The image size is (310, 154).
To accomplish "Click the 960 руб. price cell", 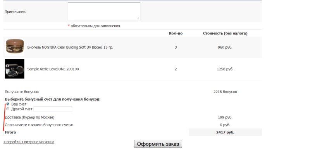I will coord(225,47).
